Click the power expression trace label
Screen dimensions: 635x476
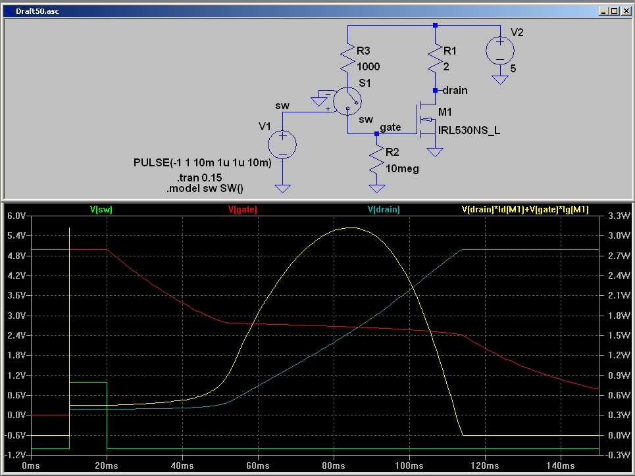click(x=525, y=209)
